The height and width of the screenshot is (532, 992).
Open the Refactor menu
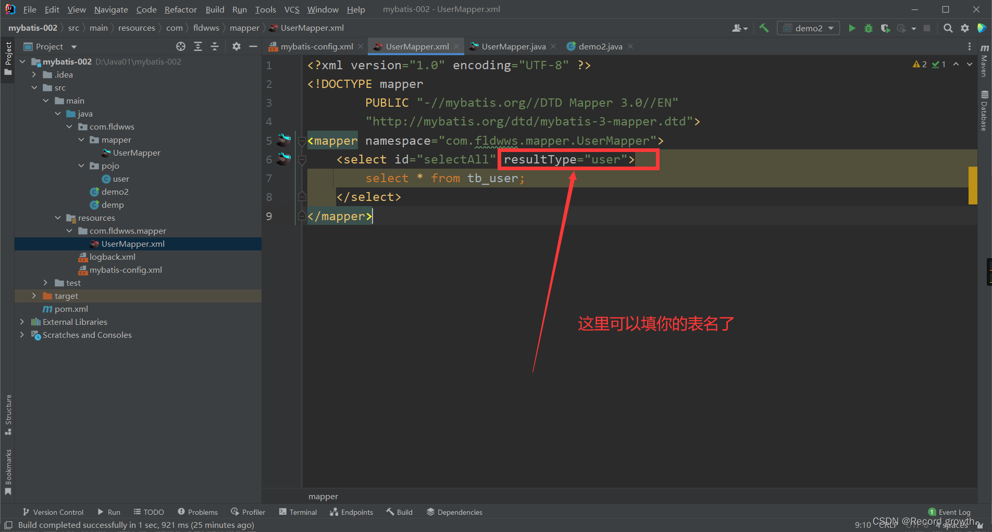[x=180, y=9]
